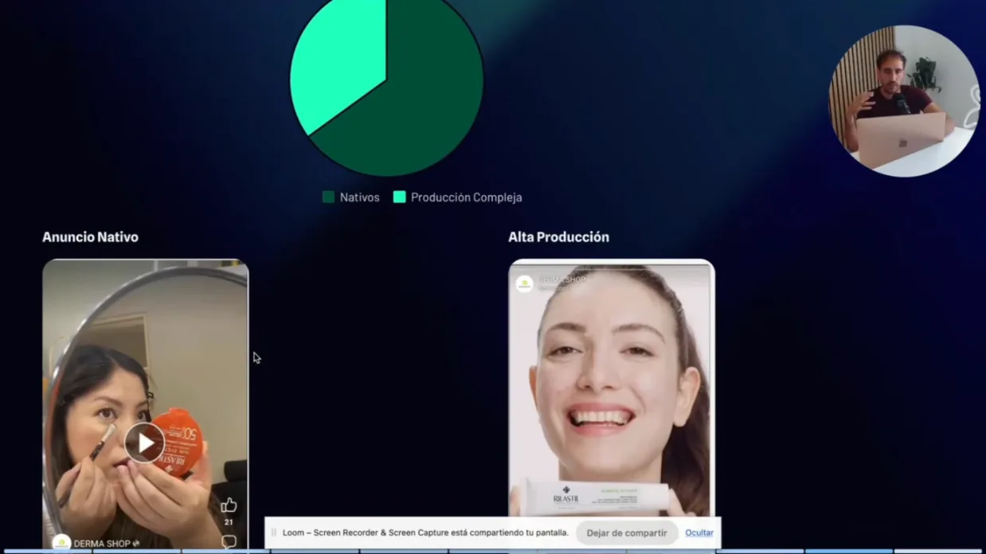The height and width of the screenshot is (554, 986).
Task: Open comments on the native ad
Action: [x=229, y=542]
